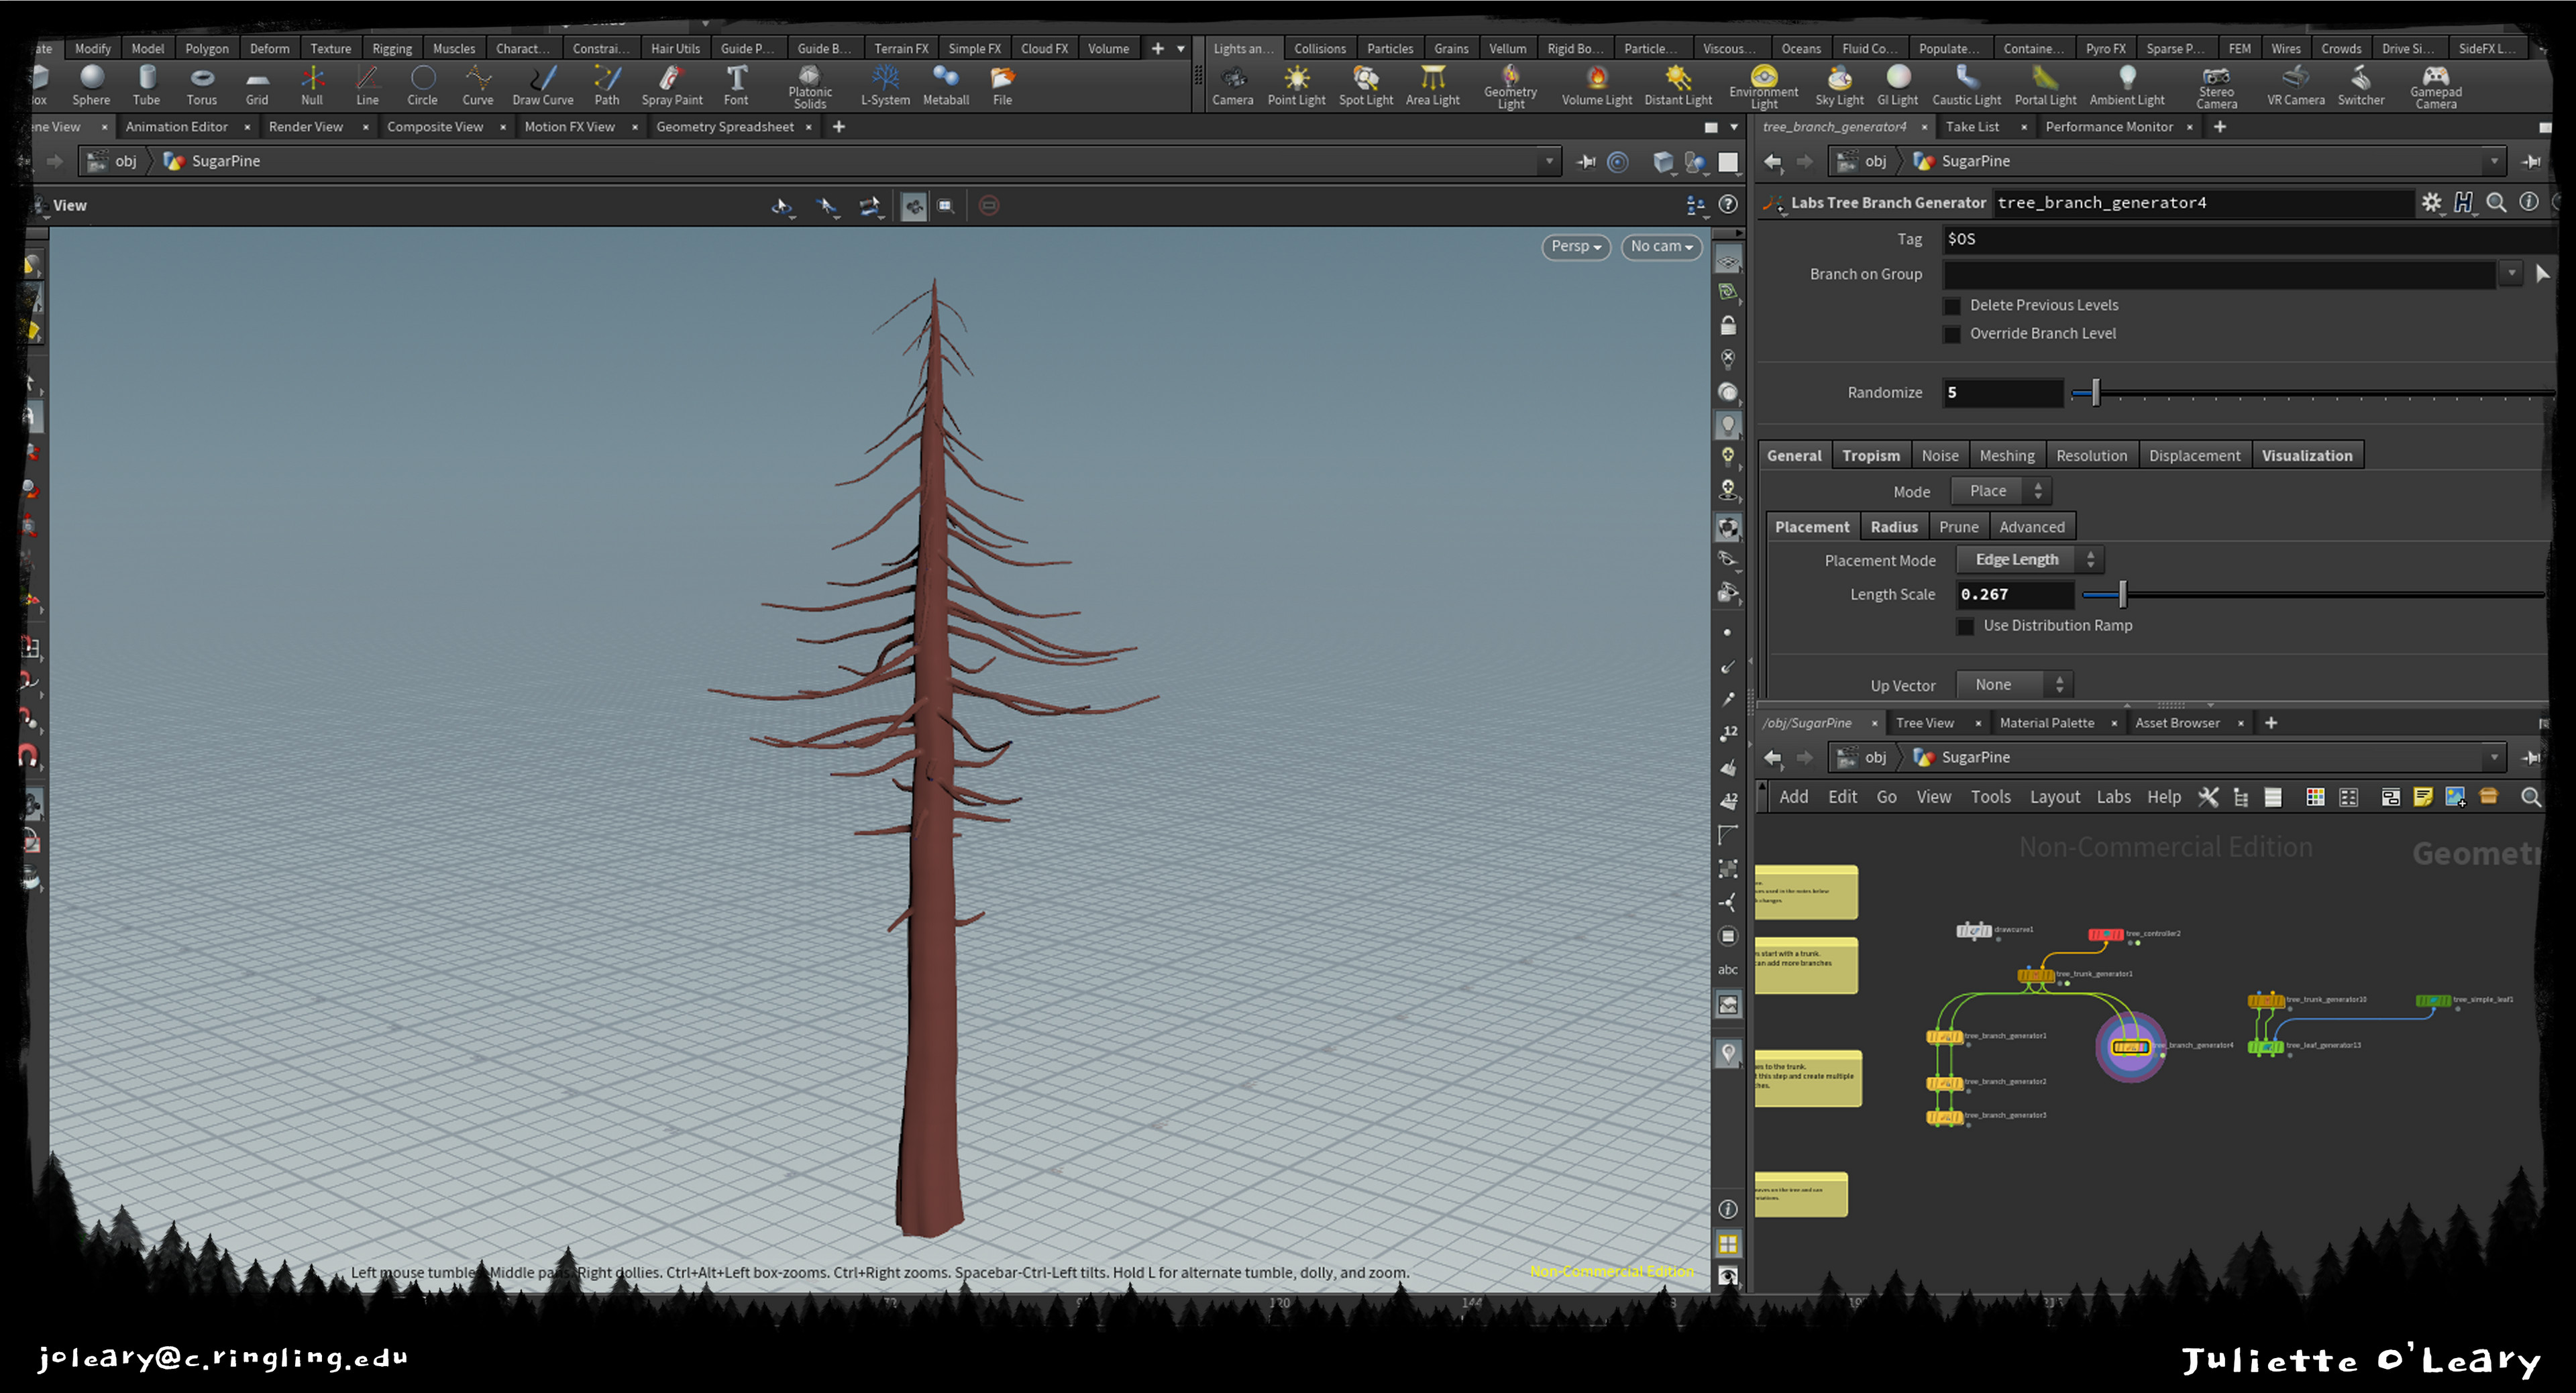Enable Override Branch Level
The height and width of the screenshot is (1393, 2576).
tap(1952, 335)
